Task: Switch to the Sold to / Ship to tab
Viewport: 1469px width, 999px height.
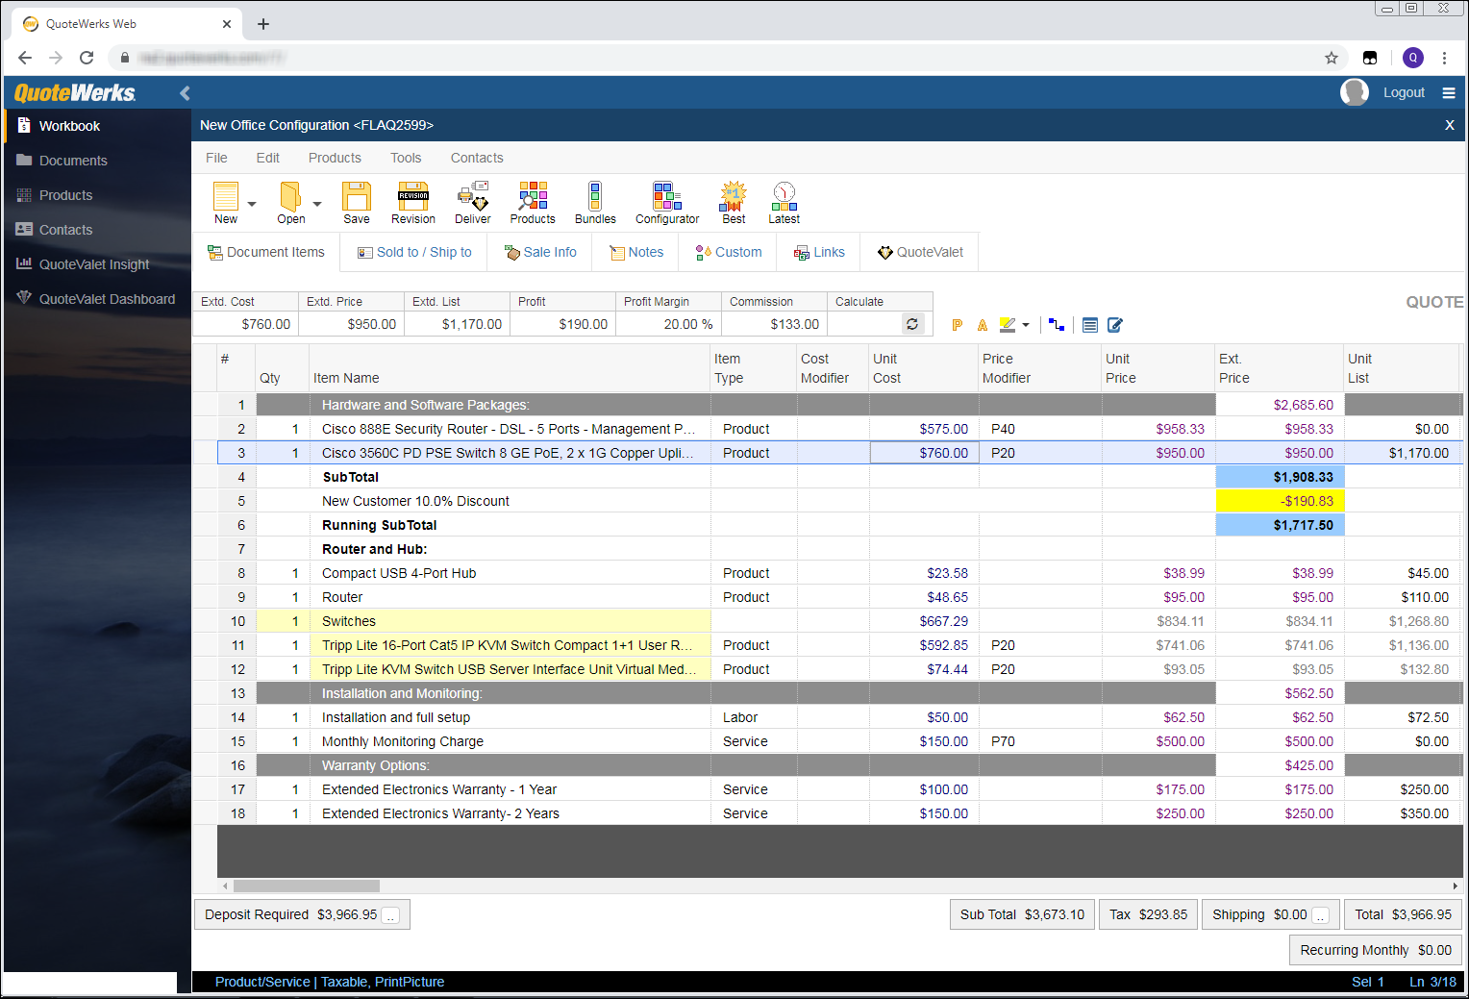Action: 414,252
